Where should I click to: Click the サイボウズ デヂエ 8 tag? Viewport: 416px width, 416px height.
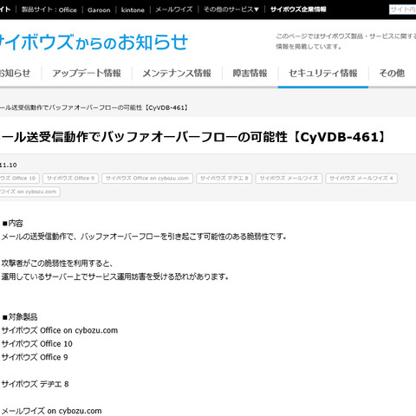224,179
